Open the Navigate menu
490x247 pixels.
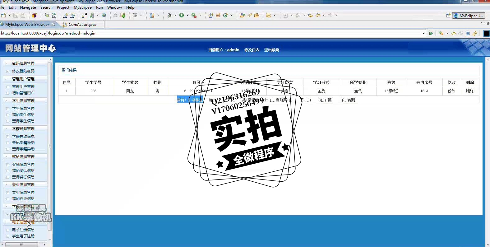point(28,7)
